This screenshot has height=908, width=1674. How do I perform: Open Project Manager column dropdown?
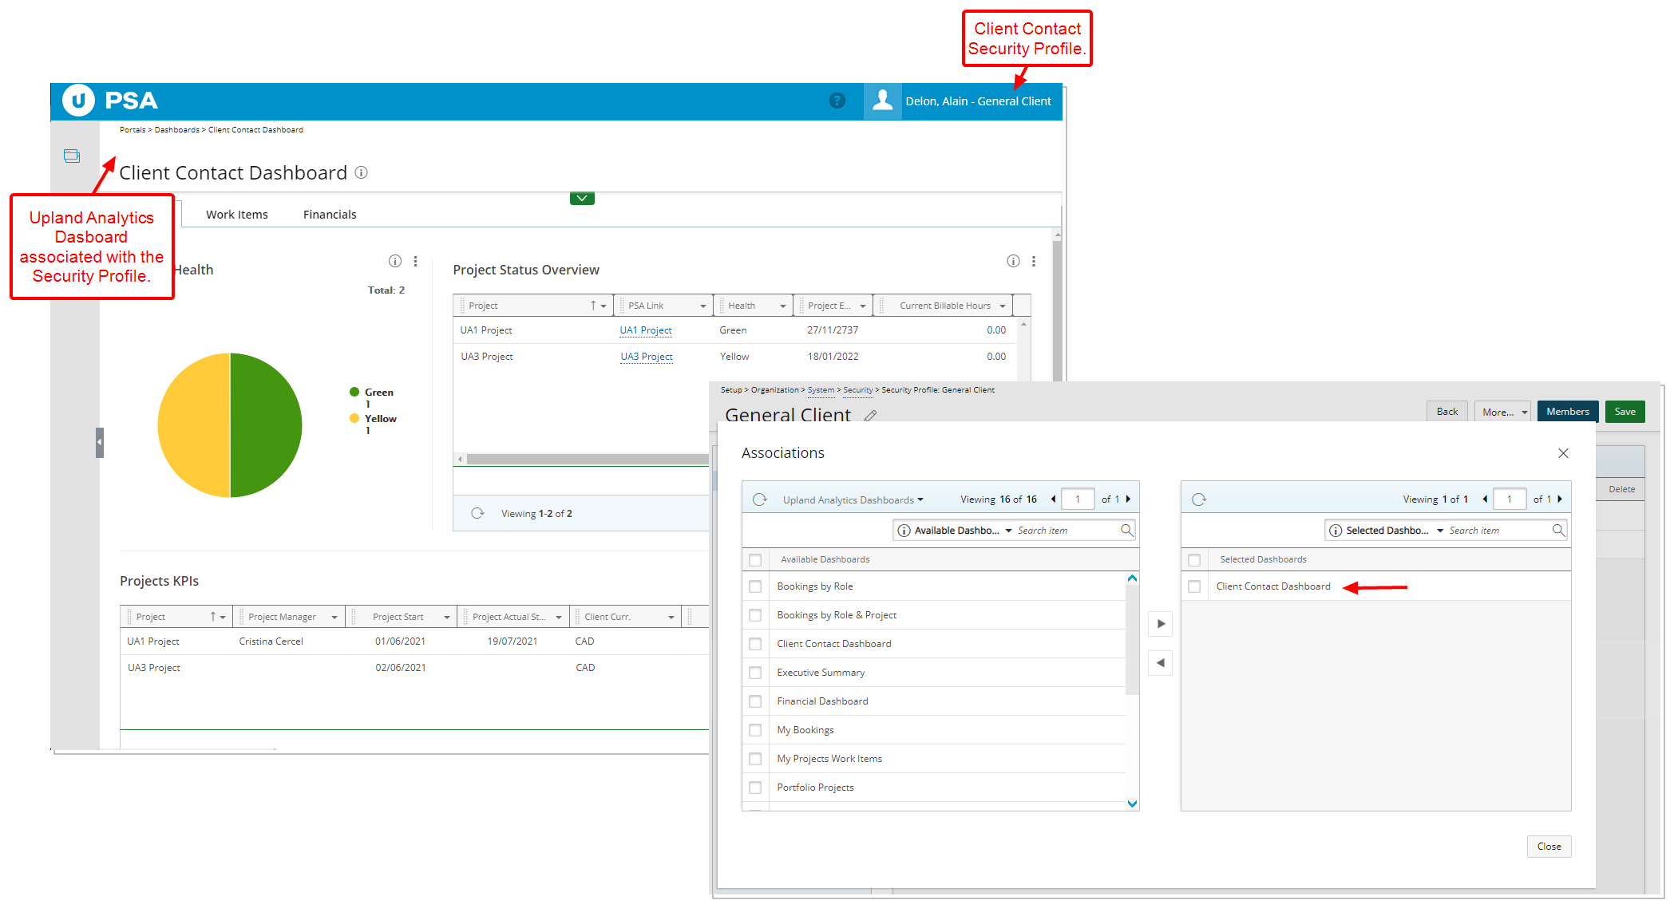[334, 617]
